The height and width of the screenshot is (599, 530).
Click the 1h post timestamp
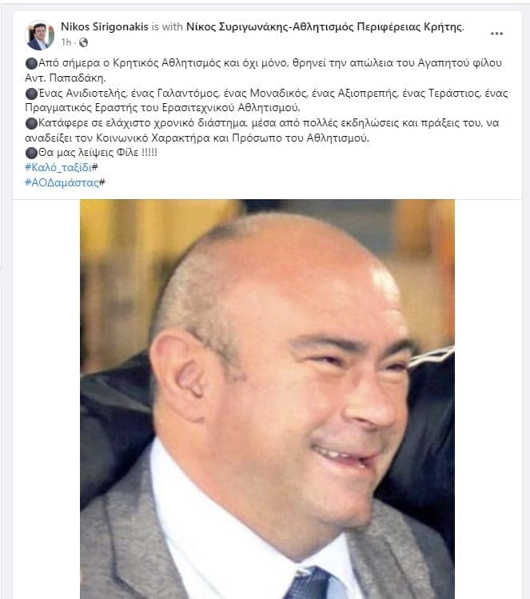click(x=66, y=42)
